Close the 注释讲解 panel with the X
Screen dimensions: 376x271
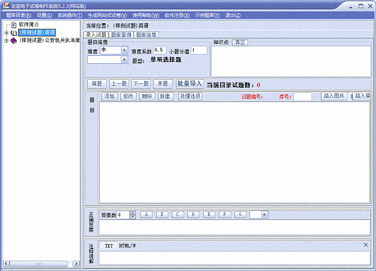pos(366,245)
